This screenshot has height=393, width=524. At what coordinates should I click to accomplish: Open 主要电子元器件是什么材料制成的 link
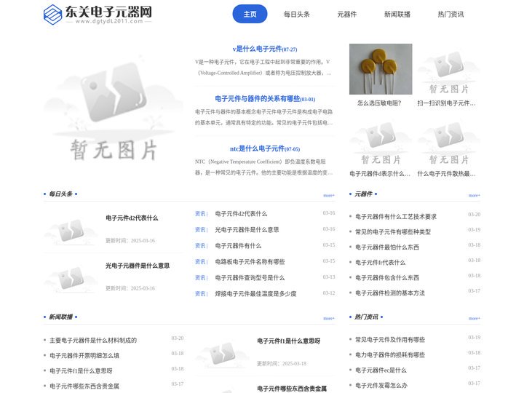(93, 340)
